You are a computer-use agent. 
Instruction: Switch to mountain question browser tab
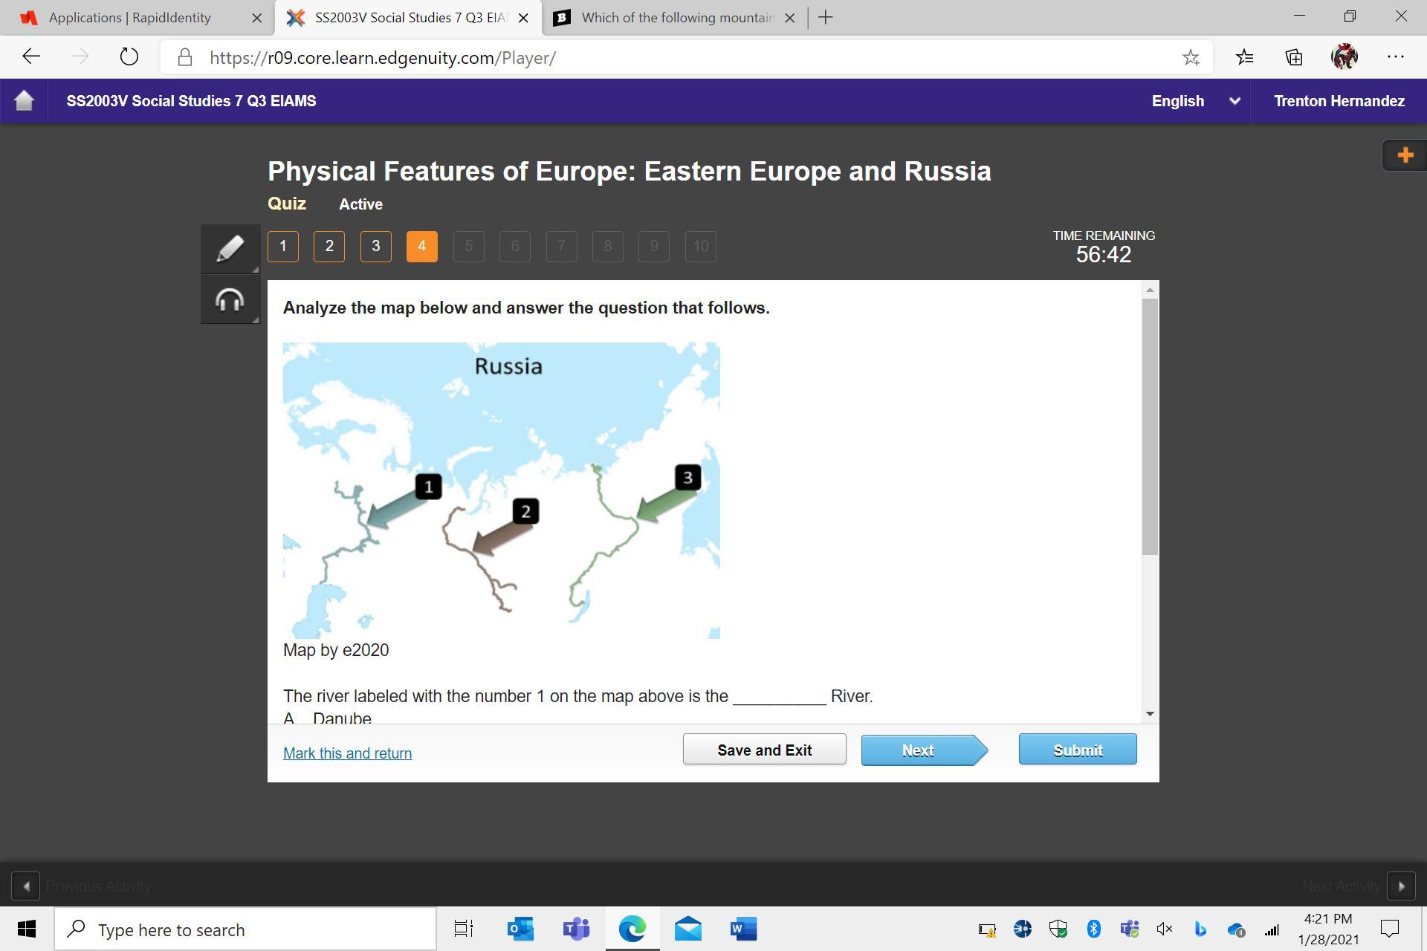(676, 18)
